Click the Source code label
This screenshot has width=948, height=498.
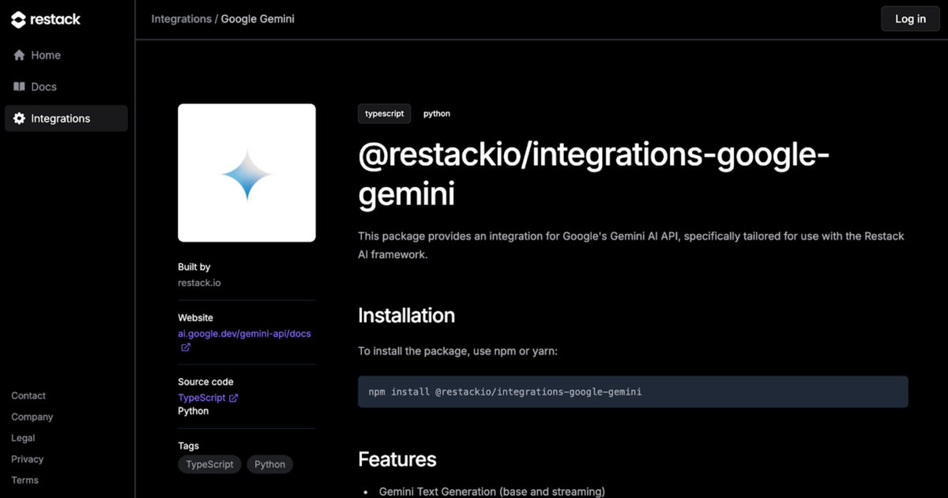pyautogui.click(x=205, y=382)
